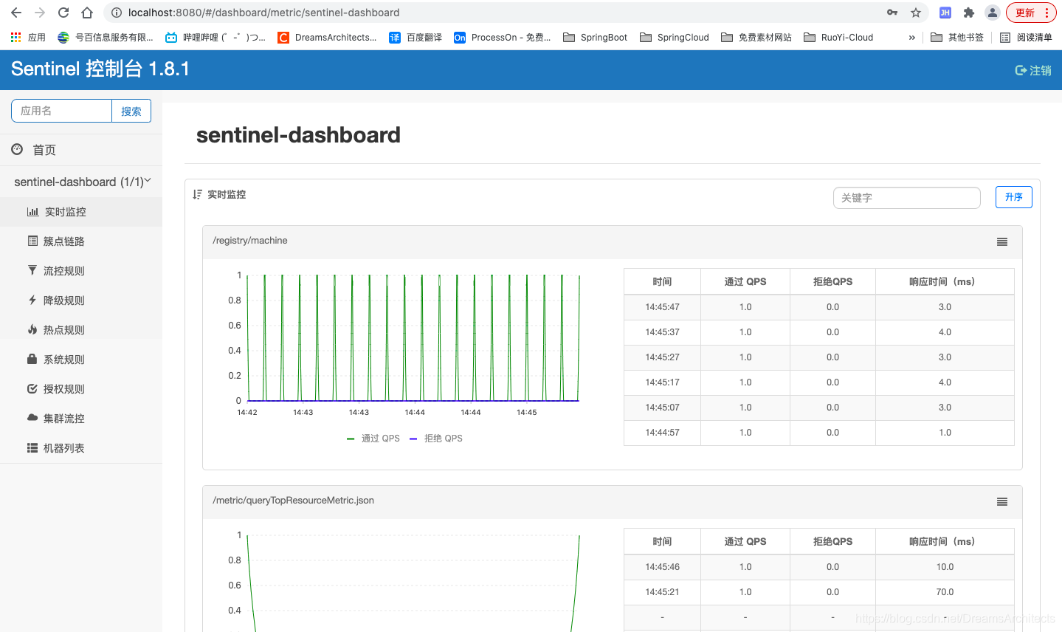Open saved passwords key icon
1062x632 pixels.
[x=892, y=13]
